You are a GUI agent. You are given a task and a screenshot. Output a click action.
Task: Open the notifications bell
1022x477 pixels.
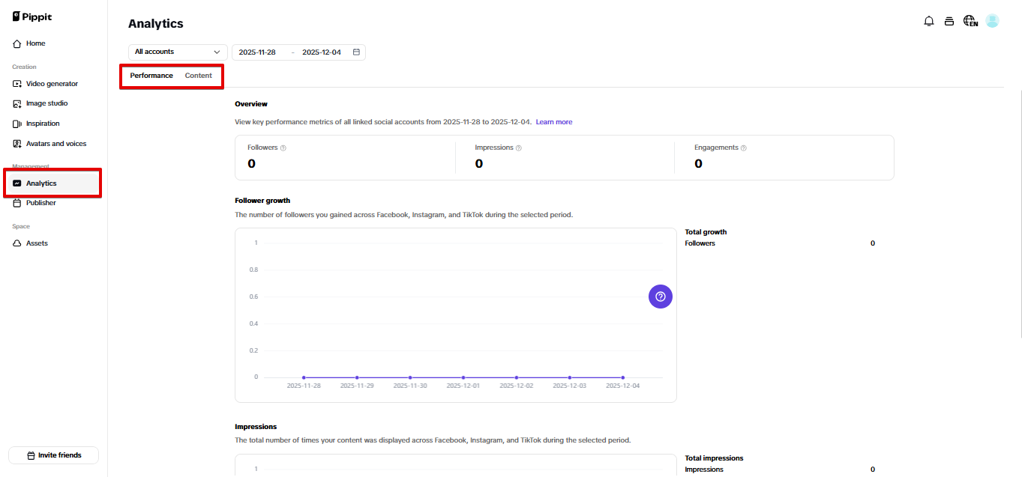(x=928, y=21)
